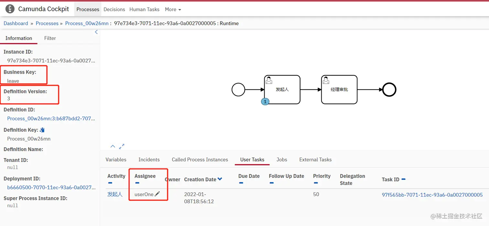The image size is (489, 226).
Task: Toggle the Priority column minus icon
Action: 316,183
